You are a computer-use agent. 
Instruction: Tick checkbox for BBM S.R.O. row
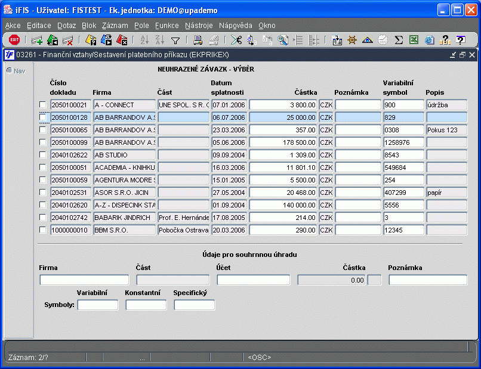coord(42,230)
